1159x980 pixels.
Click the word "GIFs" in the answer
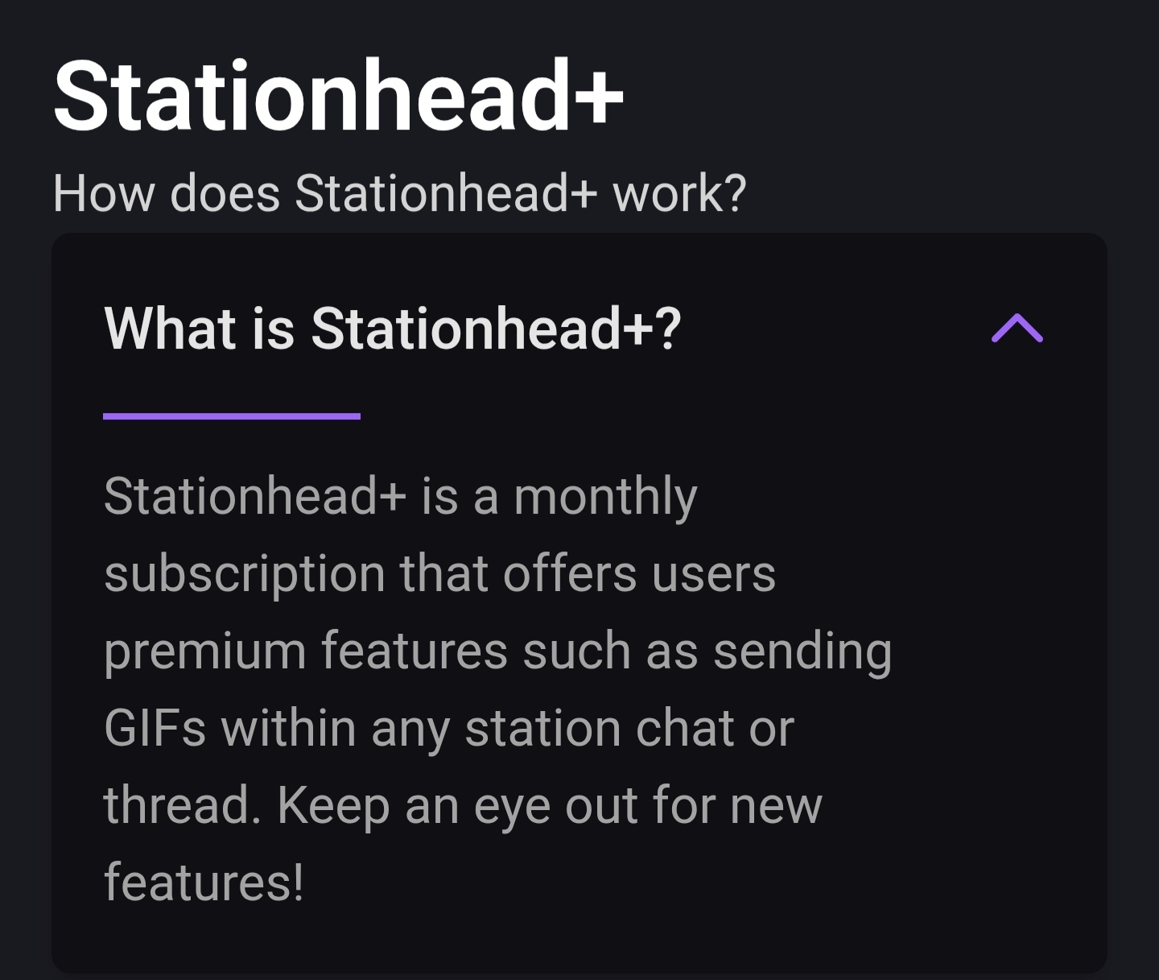(x=155, y=728)
